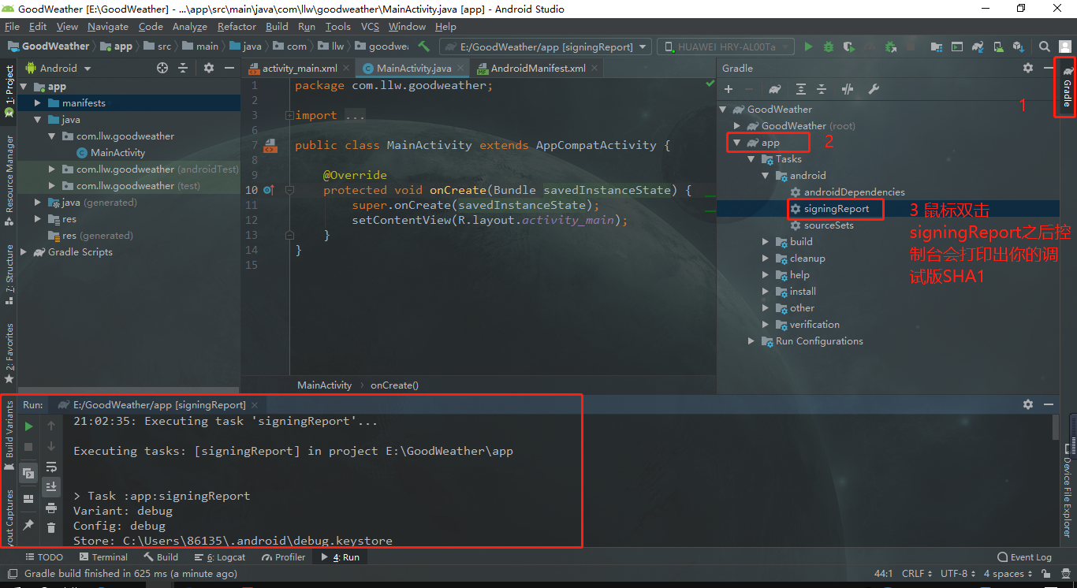Start debugging with the bug icon
Screen dimensions: 1077x588
pos(829,47)
